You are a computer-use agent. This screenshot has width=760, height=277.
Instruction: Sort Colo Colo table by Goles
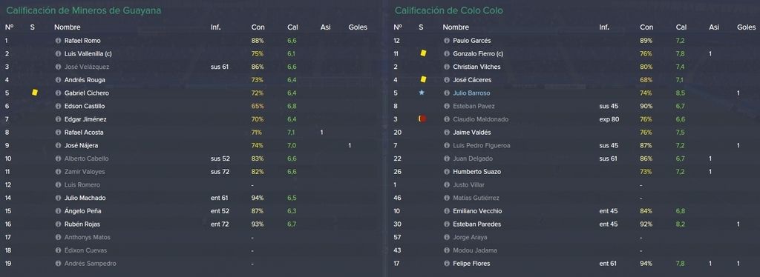pyautogui.click(x=747, y=27)
